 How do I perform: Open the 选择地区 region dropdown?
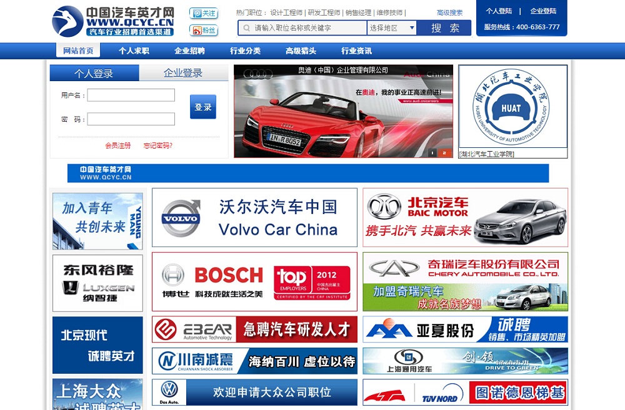[x=391, y=28]
